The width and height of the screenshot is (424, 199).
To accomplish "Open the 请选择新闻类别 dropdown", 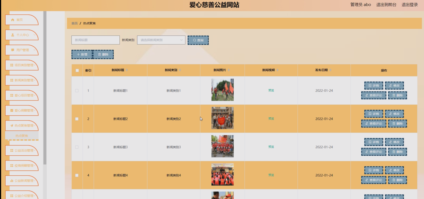I will coord(161,40).
